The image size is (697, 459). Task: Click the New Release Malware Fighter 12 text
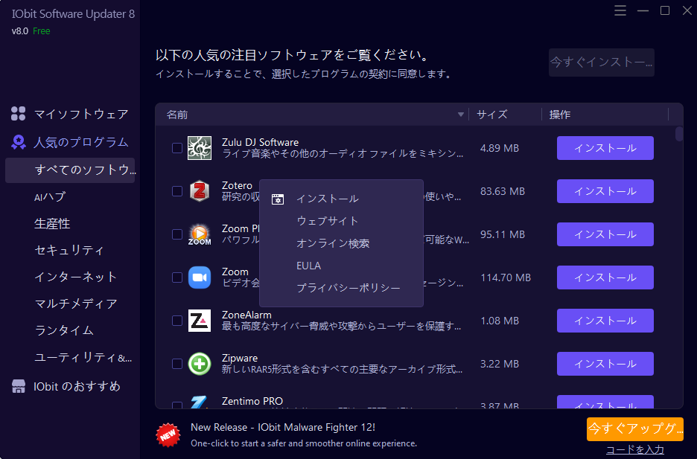click(x=283, y=428)
